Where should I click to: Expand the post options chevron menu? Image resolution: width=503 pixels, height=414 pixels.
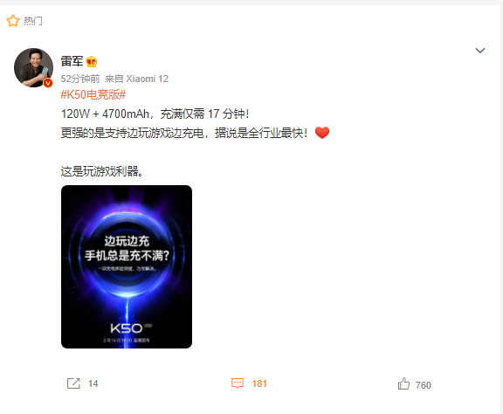point(480,51)
